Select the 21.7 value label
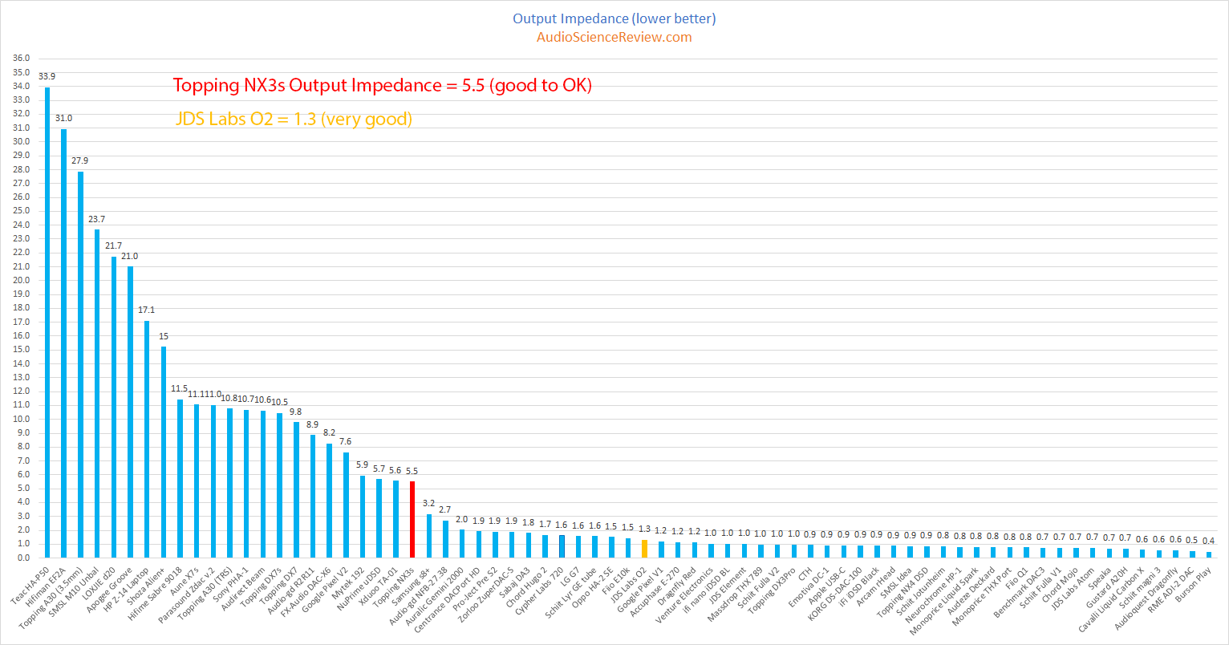This screenshot has height=645, width=1229. coord(114,245)
